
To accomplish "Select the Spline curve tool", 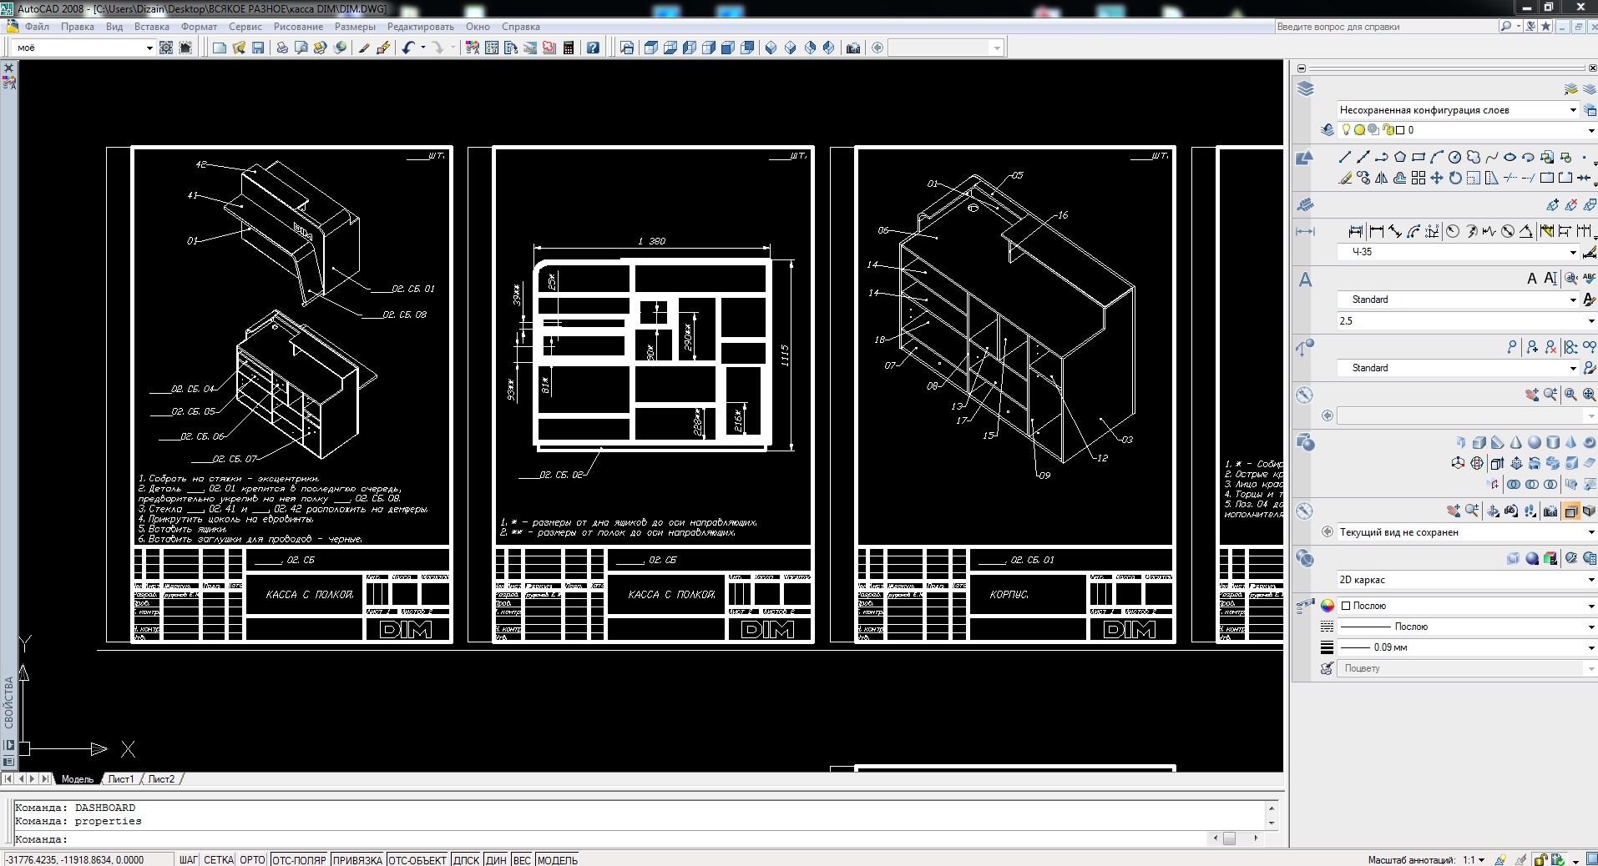I will [1491, 157].
